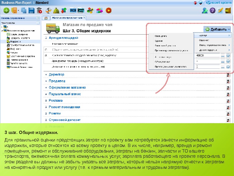Delete project with trash can toolbar icon
The width and height of the screenshot is (234, 176).
[x=39, y=10]
